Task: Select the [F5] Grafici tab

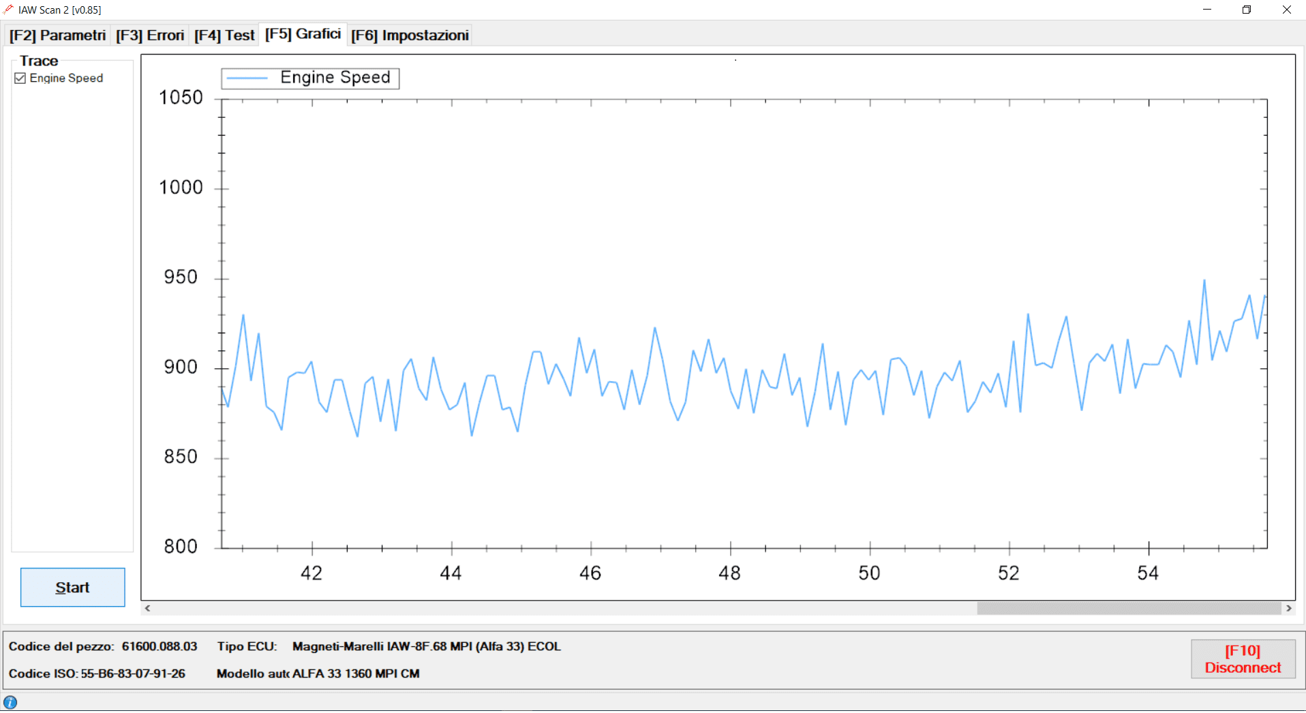Action: coord(303,34)
